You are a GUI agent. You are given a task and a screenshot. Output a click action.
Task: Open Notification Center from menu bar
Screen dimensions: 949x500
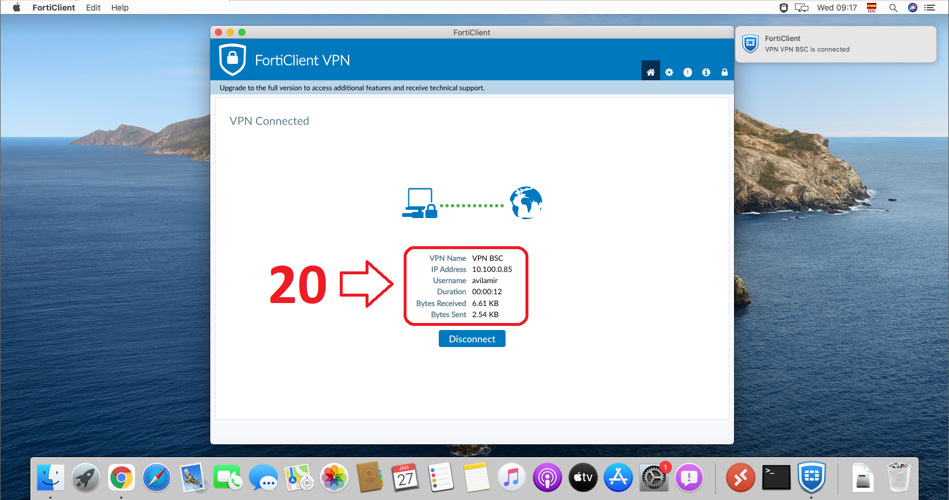tap(930, 8)
